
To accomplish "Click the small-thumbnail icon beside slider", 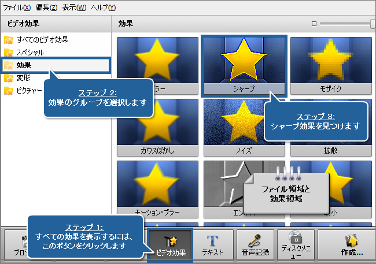I will (x=314, y=24).
